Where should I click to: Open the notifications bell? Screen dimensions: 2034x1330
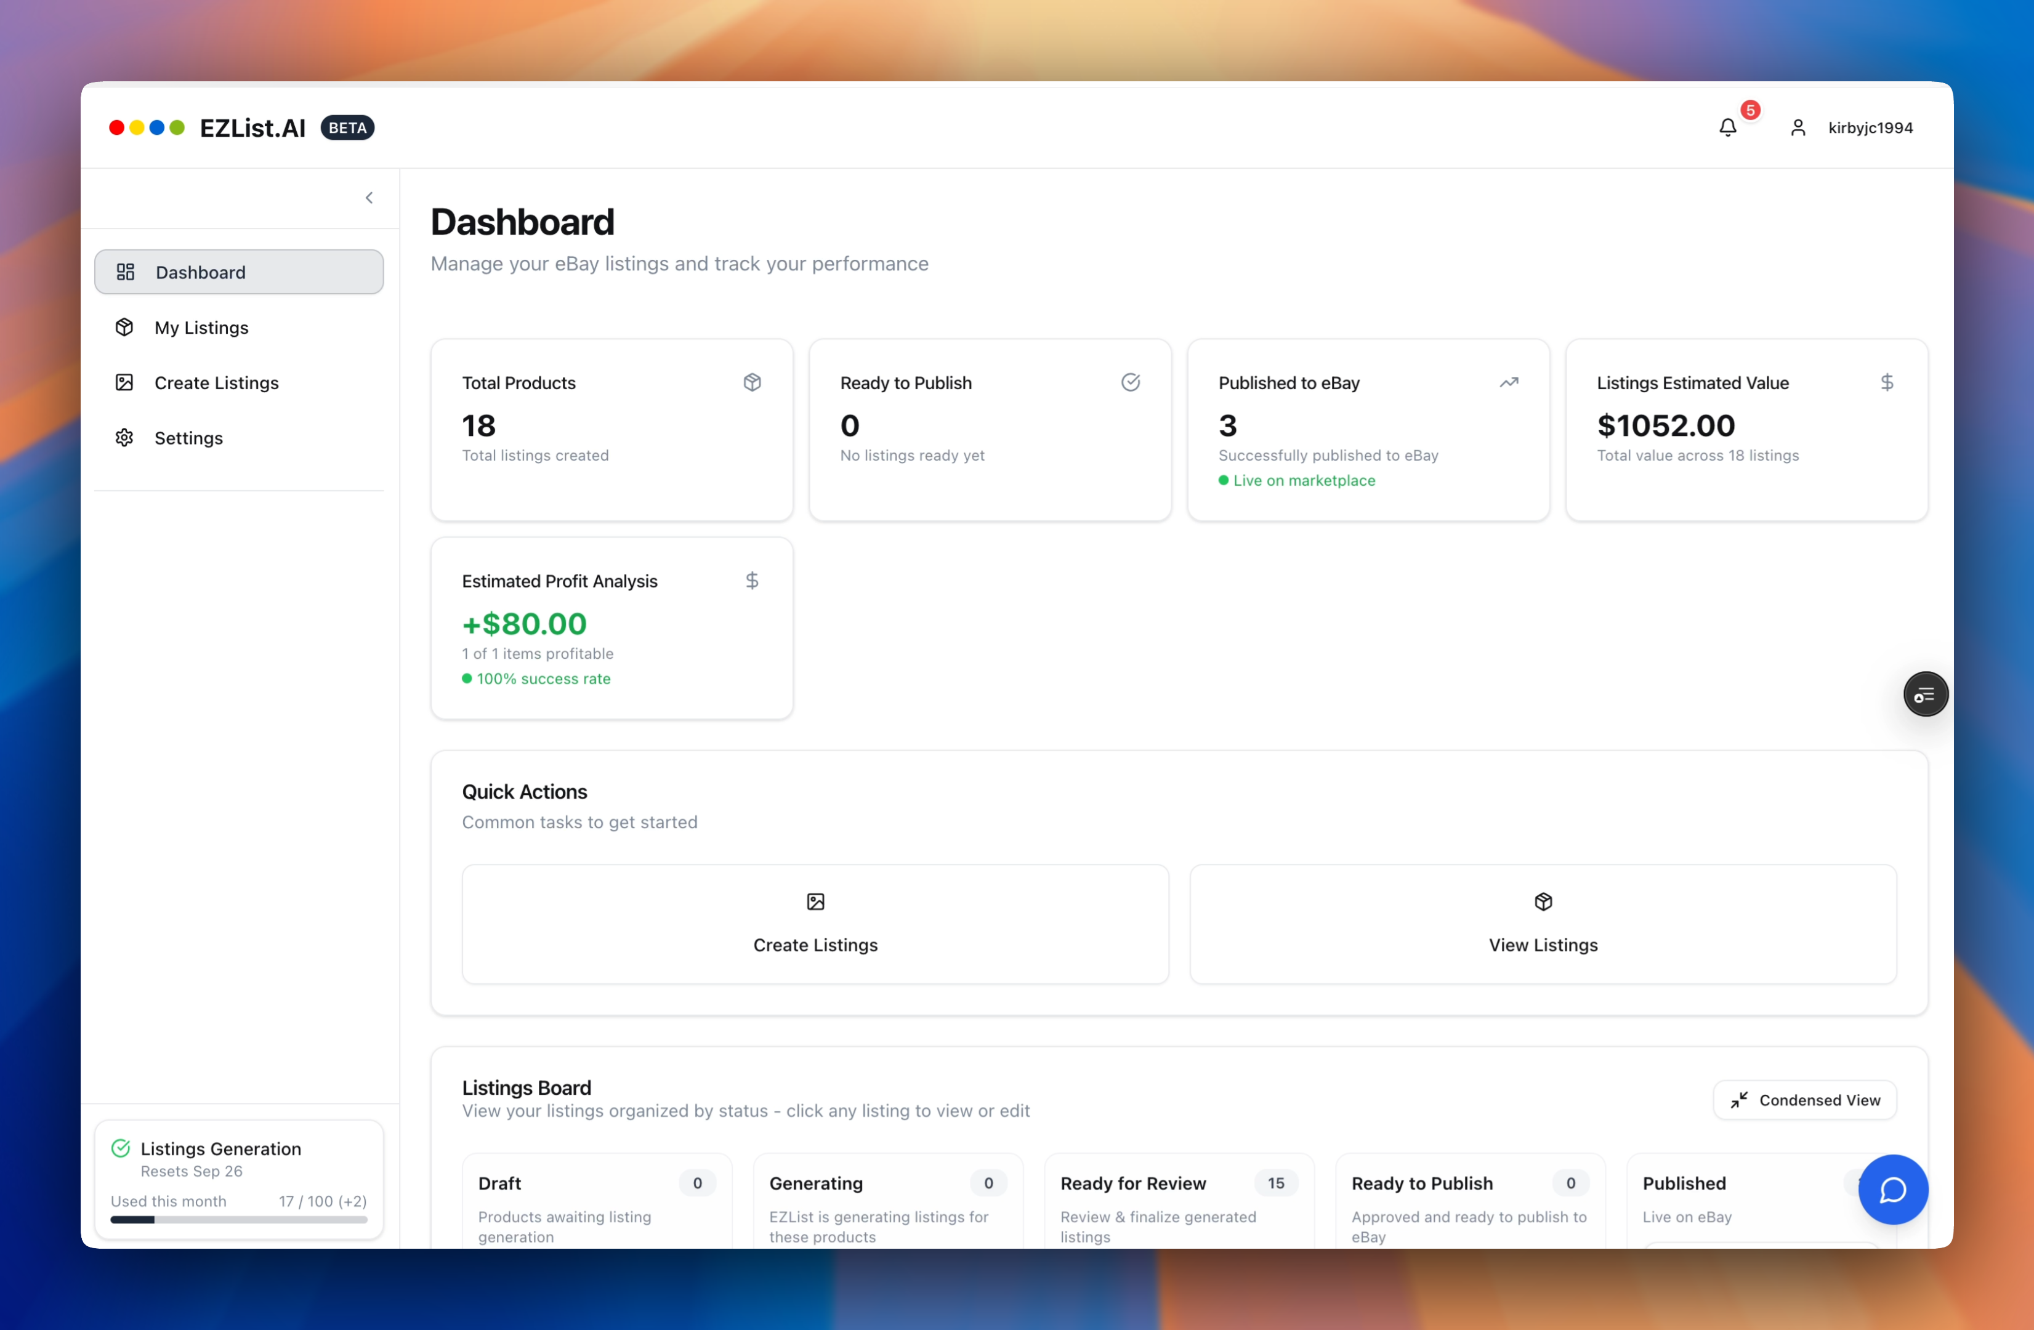pyautogui.click(x=1727, y=127)
